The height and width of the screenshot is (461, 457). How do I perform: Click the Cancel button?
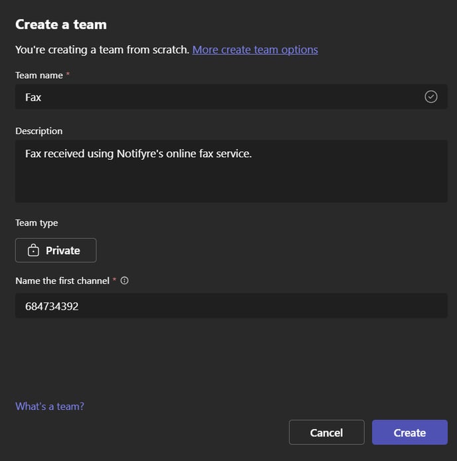click(x=327, y=432)
